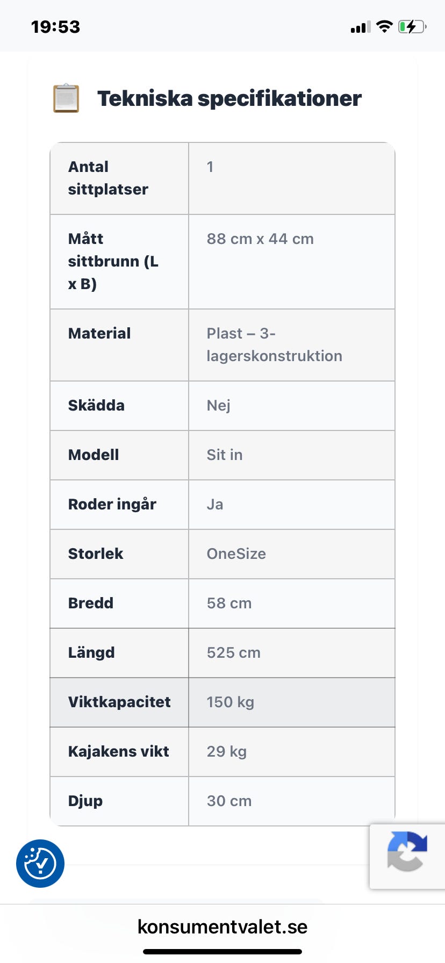This screenshot has width=445, height=963.
Task: Tap the 19:53 clock in status bar
Action: 55,27
